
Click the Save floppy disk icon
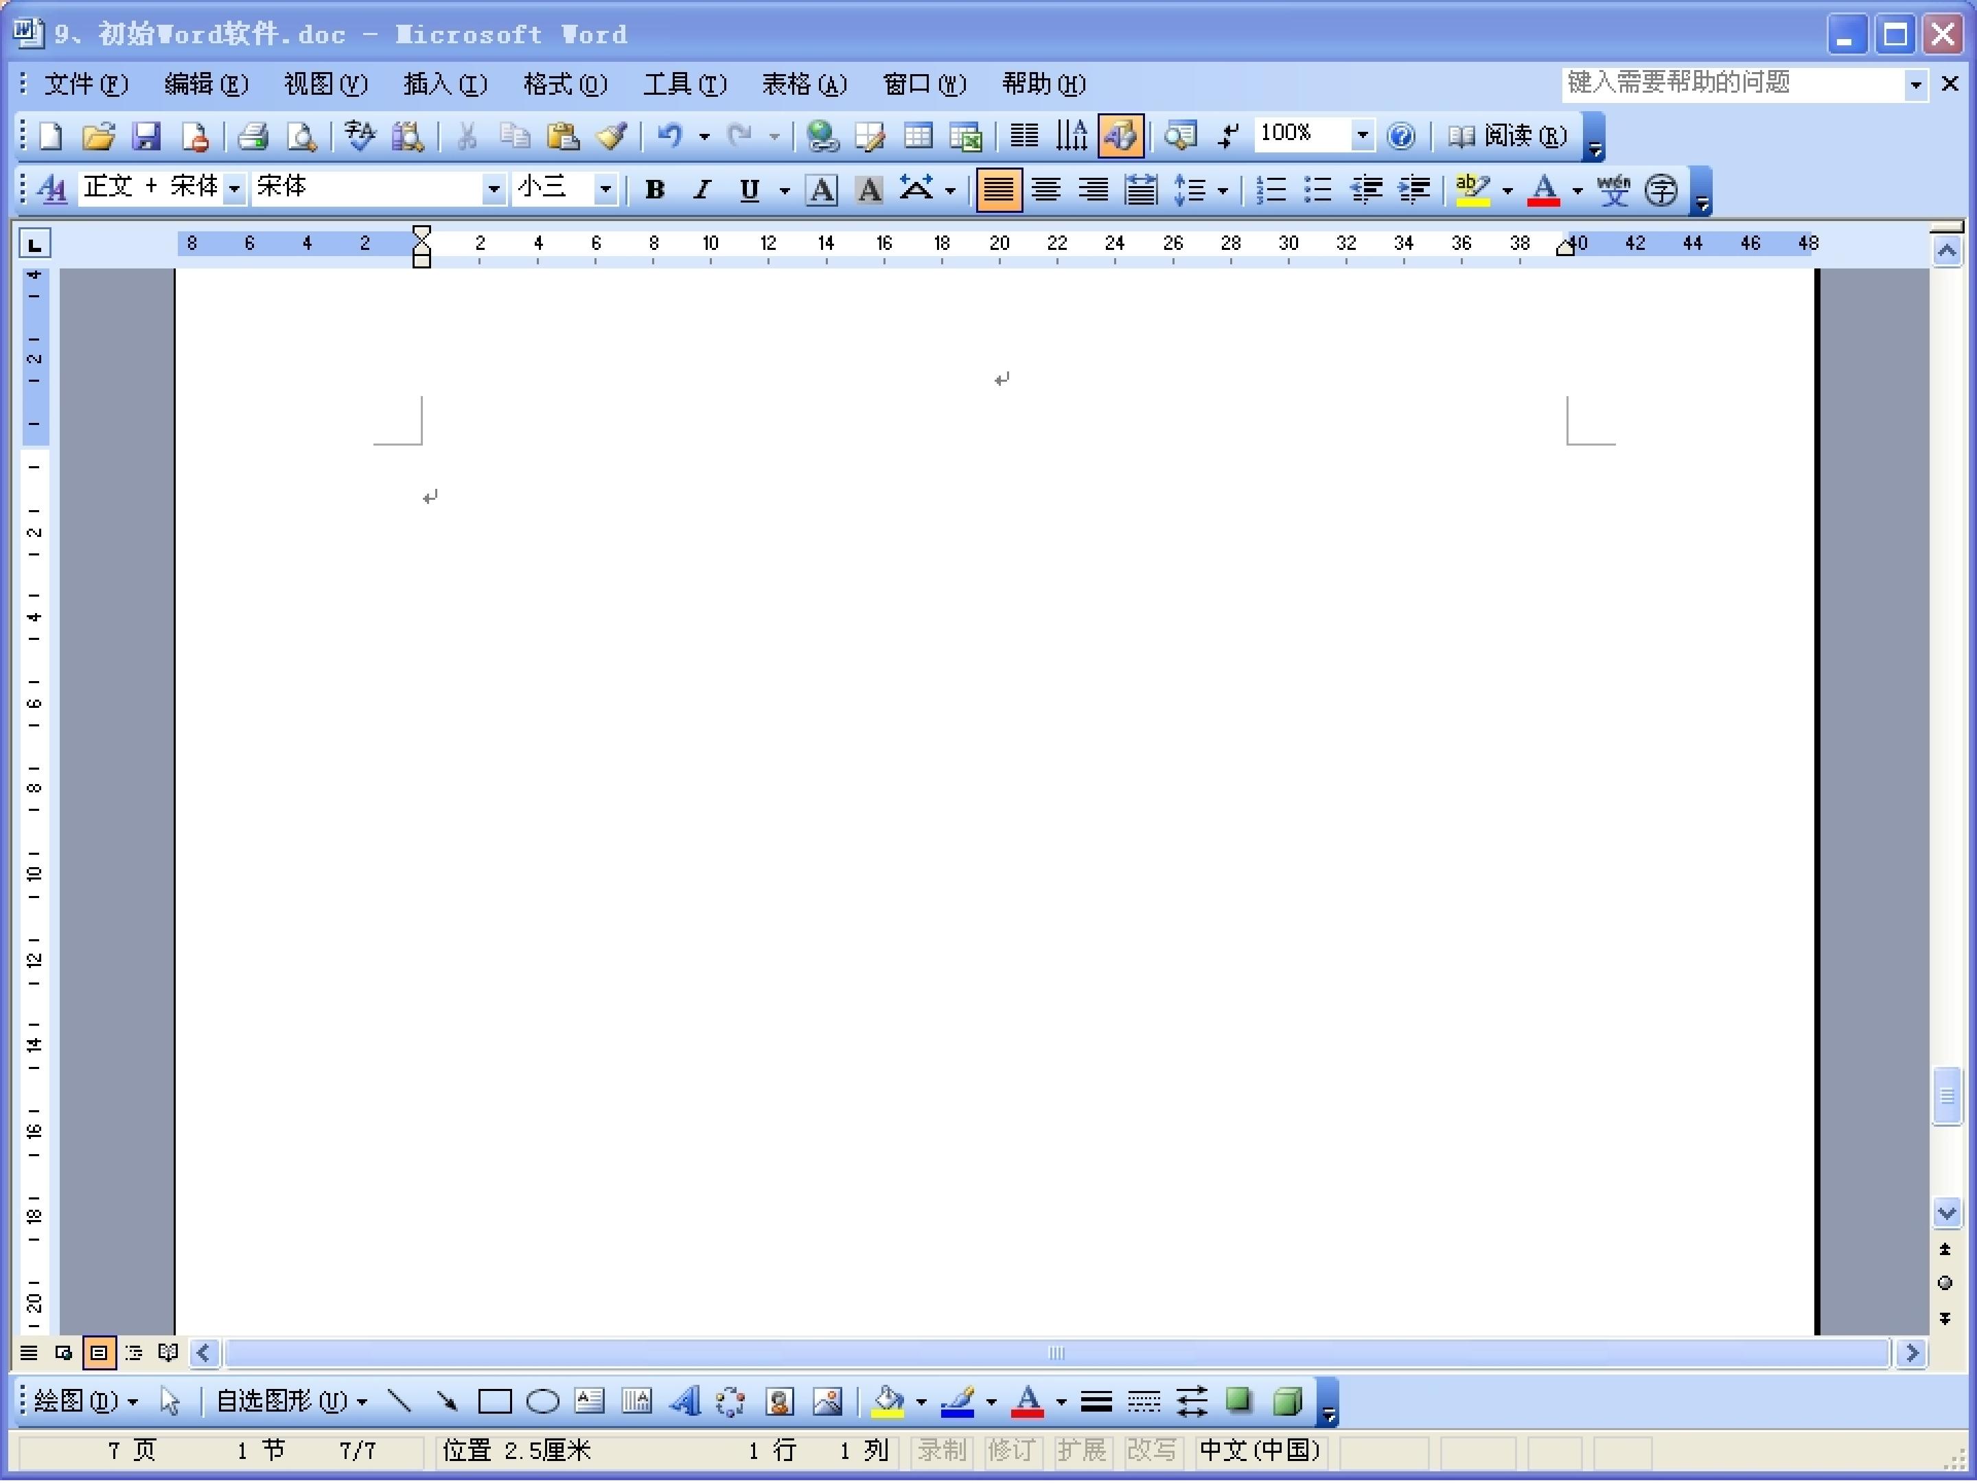pos(146,136)
